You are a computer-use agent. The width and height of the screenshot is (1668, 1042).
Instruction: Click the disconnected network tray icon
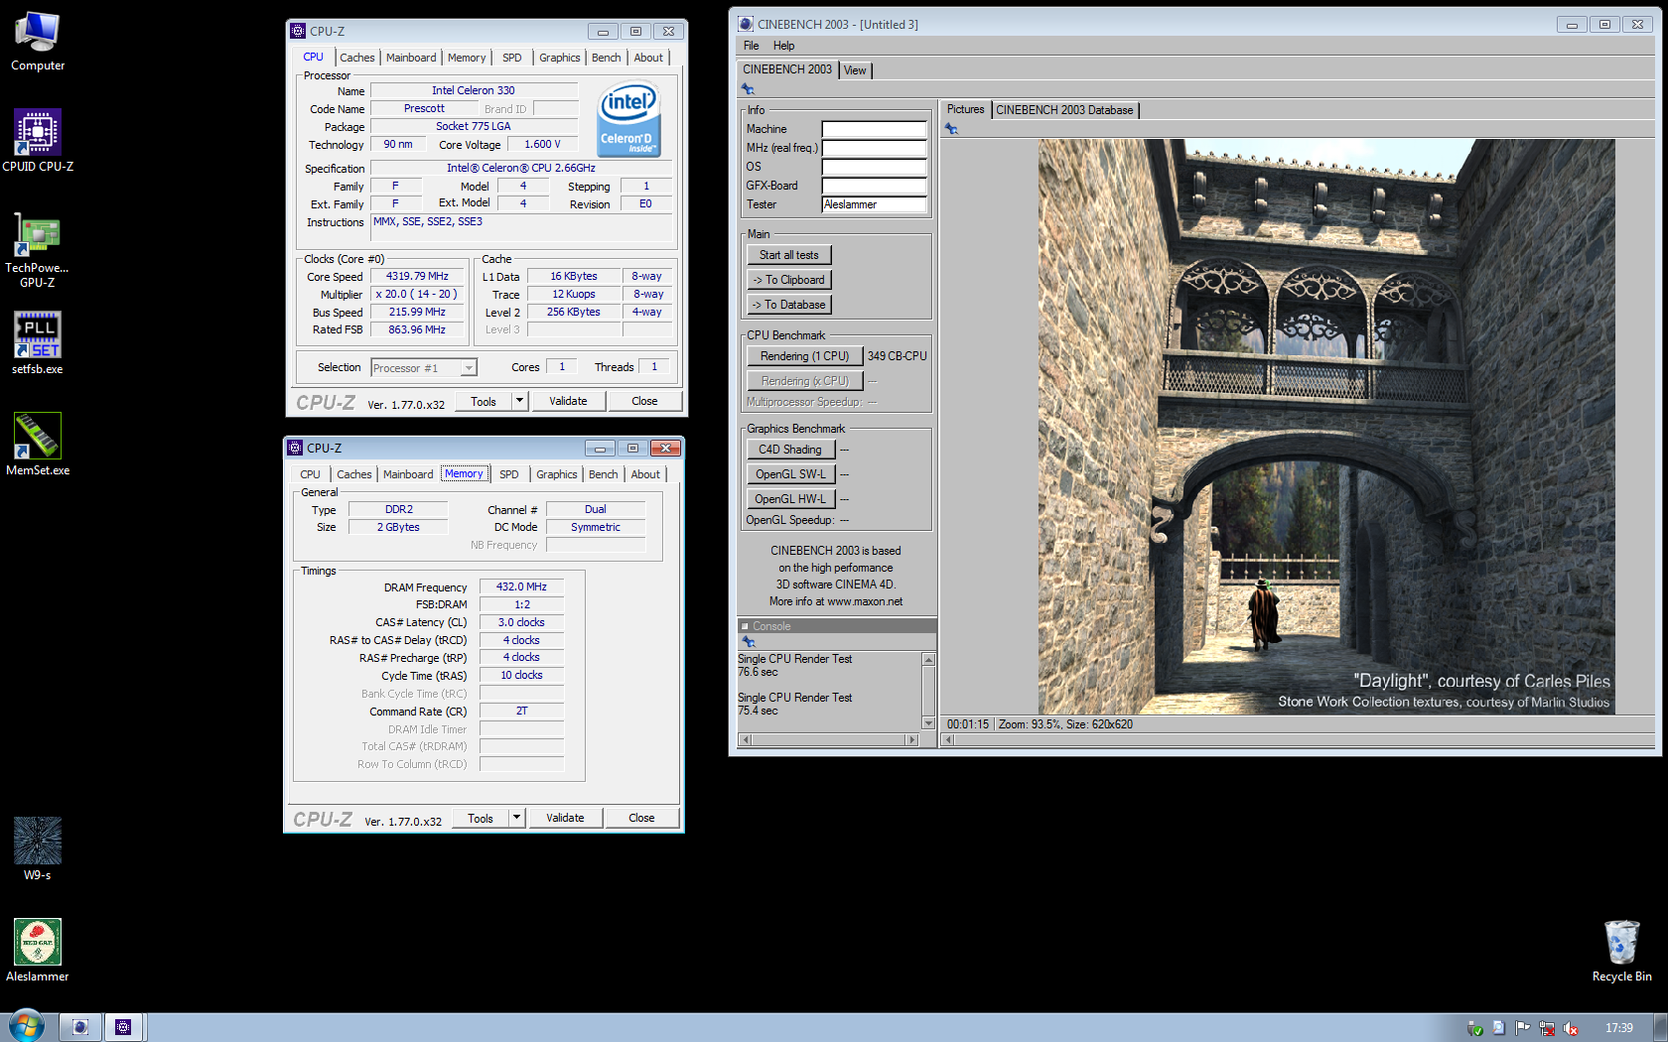[1547, 1028]
